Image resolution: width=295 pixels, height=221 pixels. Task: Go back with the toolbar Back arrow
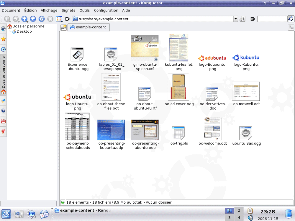coord(7,19)
